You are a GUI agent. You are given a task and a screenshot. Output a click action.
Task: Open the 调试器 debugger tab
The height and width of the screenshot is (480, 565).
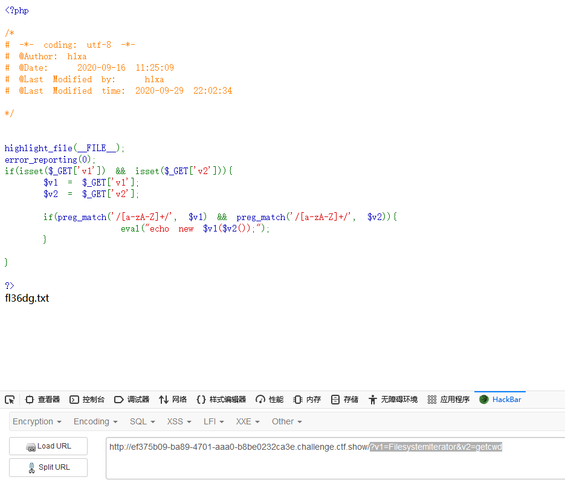click(132, 399)
